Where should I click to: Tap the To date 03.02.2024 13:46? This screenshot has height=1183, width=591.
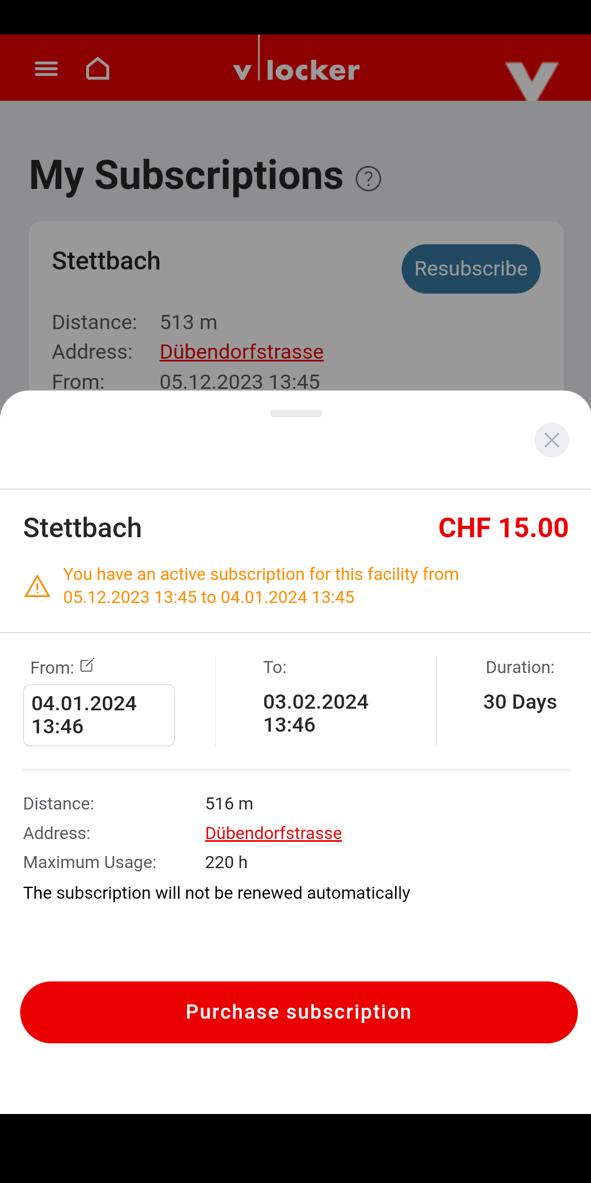click(x=316, y=713)
